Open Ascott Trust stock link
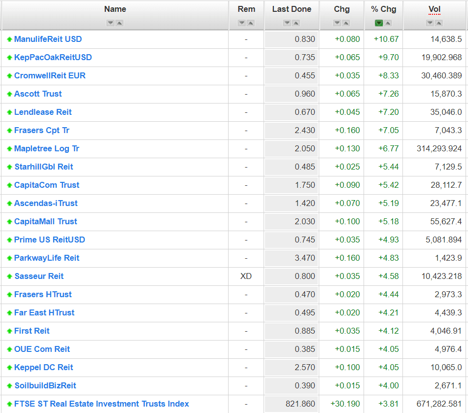This screenshot has width=468, height=413. click(38, 94)
